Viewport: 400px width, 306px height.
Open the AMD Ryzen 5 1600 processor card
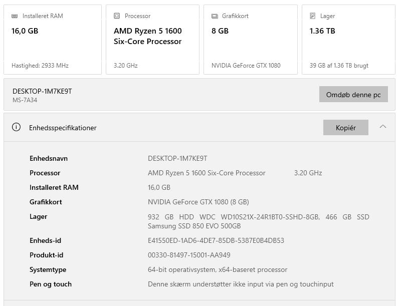click(x=152, y=40)
